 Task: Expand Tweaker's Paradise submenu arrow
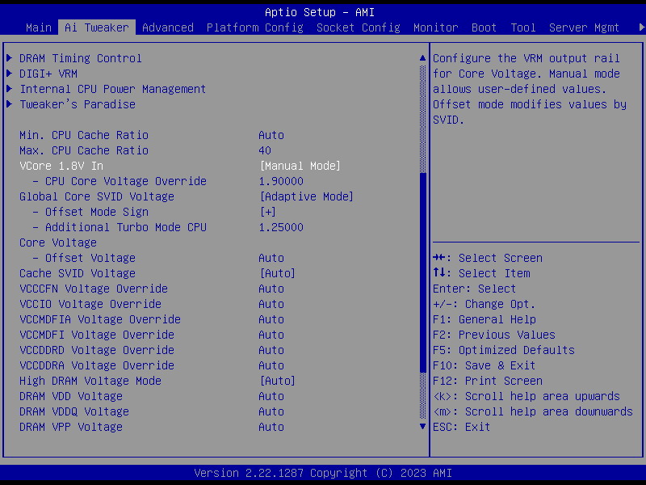click(x=10, y=104)
